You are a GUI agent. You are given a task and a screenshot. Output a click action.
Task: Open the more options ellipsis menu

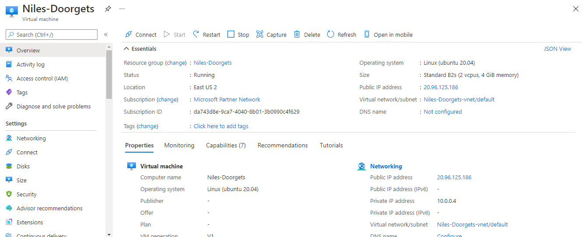pos(122,9)
